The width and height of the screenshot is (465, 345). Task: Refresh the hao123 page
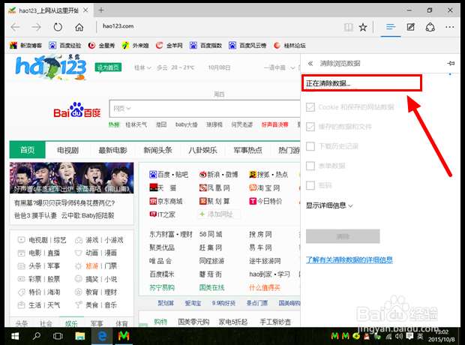click(58, 27)
